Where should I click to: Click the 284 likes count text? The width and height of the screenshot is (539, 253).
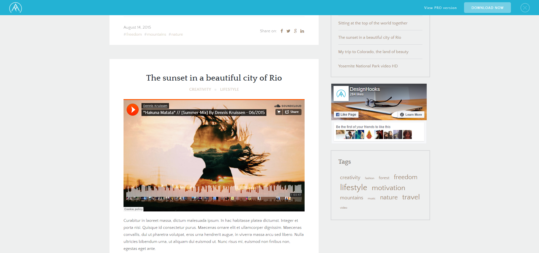pos(357,94)
